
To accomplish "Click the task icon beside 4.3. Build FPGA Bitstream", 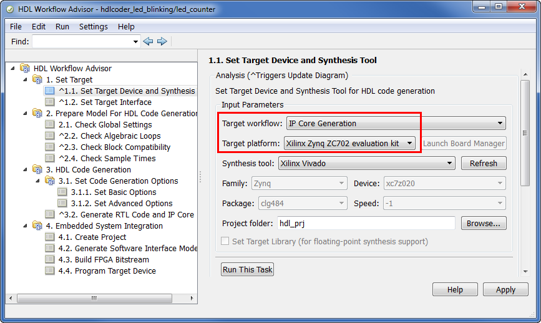I will coord(50,259).
